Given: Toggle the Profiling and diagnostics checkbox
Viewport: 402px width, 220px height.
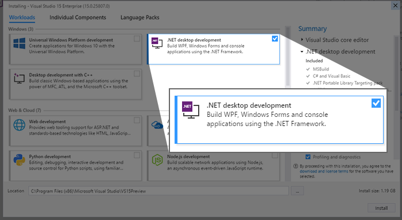Looking at the screenshot, I should tap(308, 157).
